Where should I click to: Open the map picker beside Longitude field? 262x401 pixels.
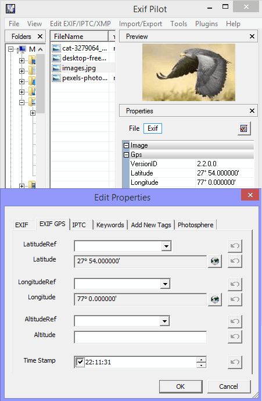(x=215, y=299)
